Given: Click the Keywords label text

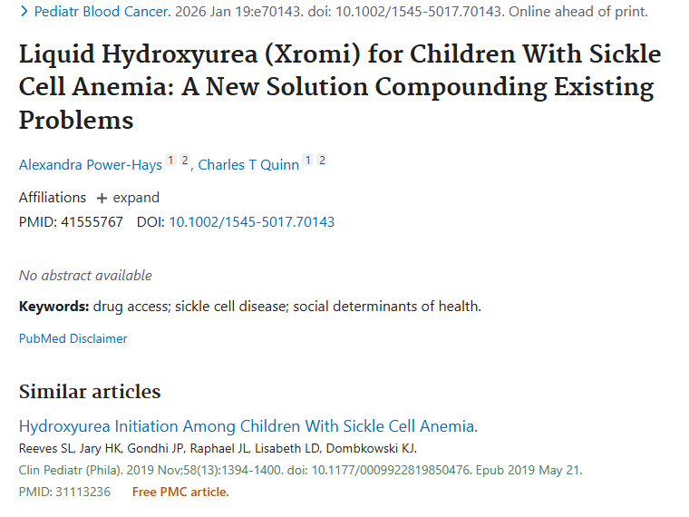Looking at the screenshot, I should (53, 306).
